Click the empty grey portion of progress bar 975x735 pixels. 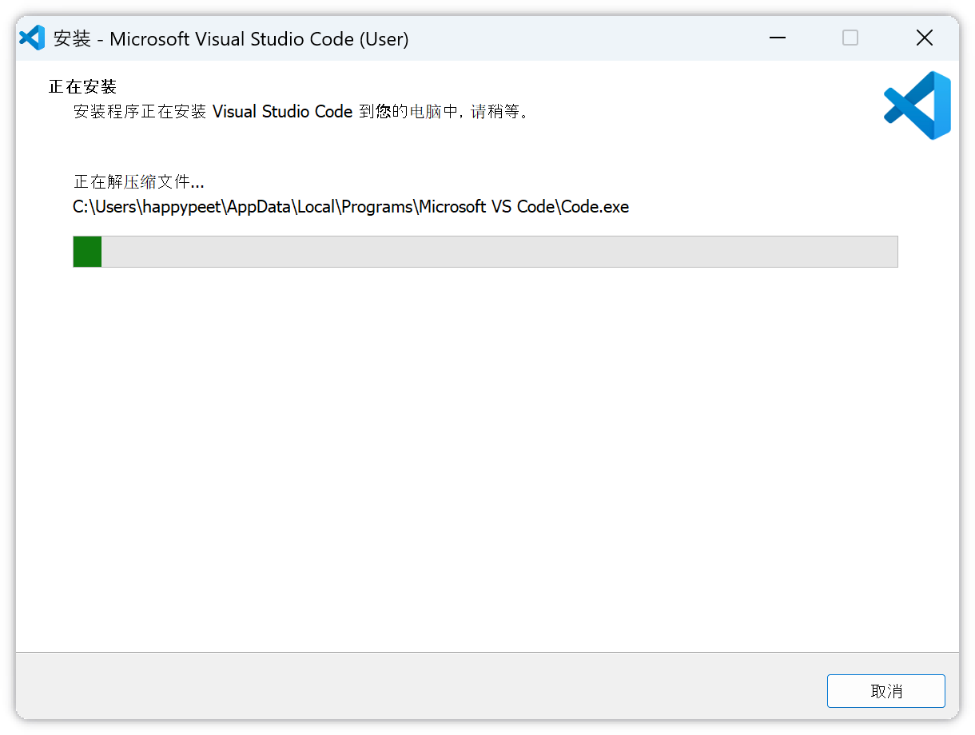495,252
